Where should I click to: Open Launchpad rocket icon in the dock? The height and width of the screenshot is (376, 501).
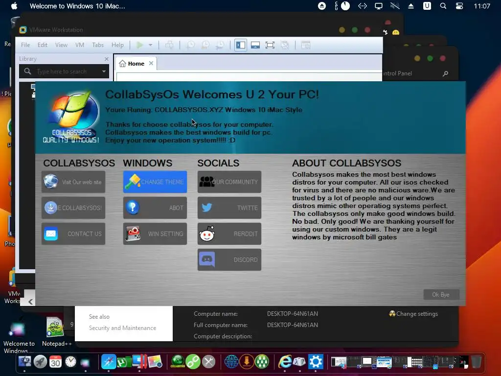coord(40,362)
